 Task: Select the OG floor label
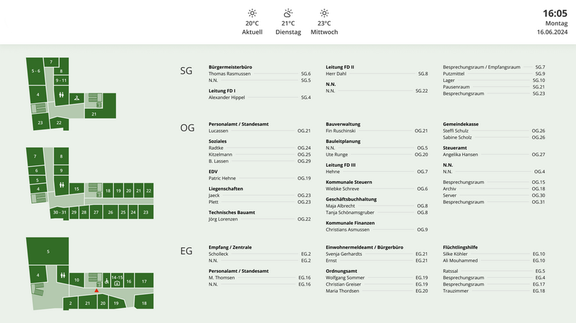point(187,128)
